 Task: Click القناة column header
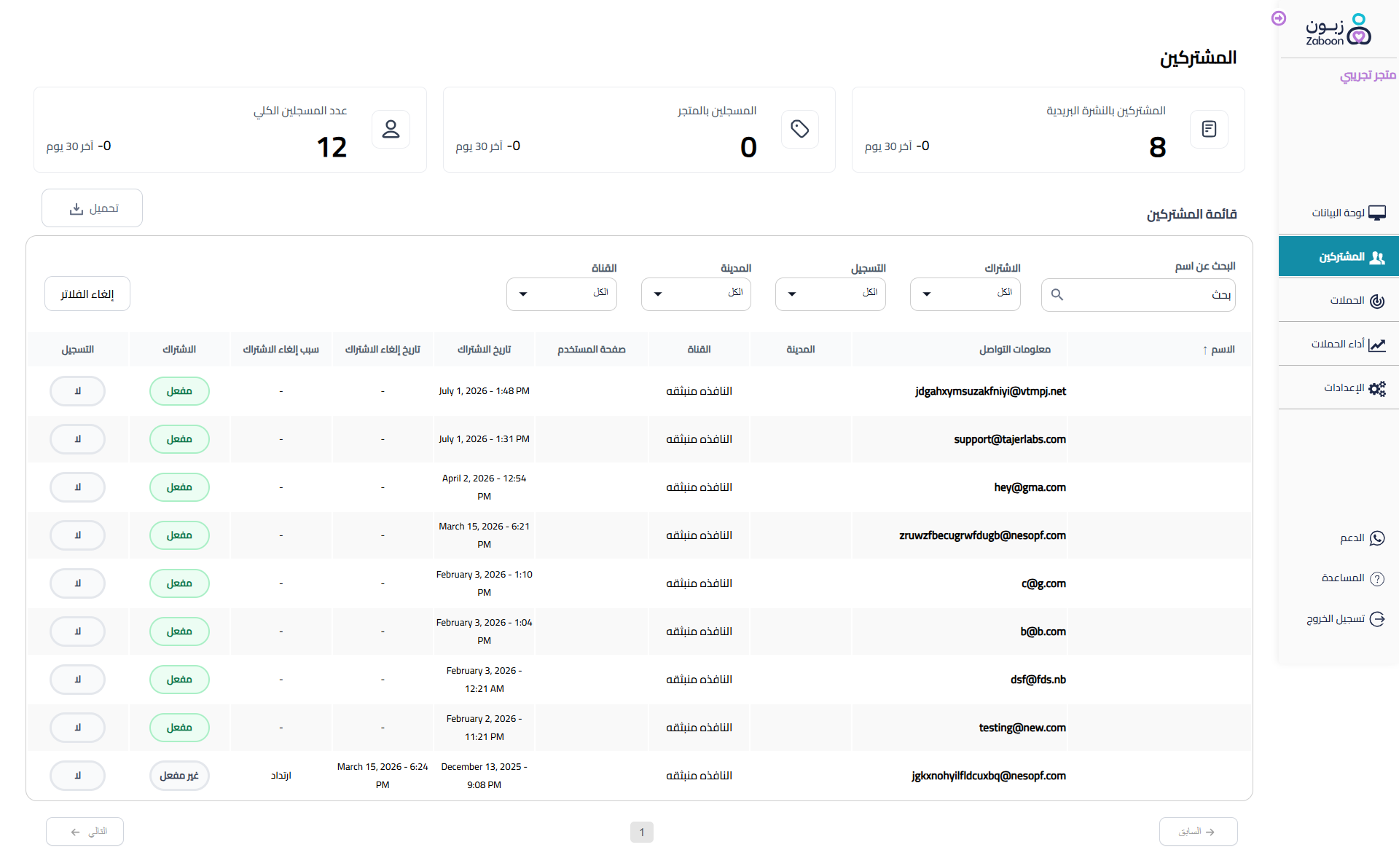pyautogui.click(x=699, y=350)
